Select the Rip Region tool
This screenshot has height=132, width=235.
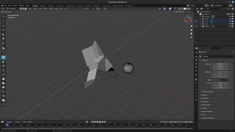click(3, 104)
